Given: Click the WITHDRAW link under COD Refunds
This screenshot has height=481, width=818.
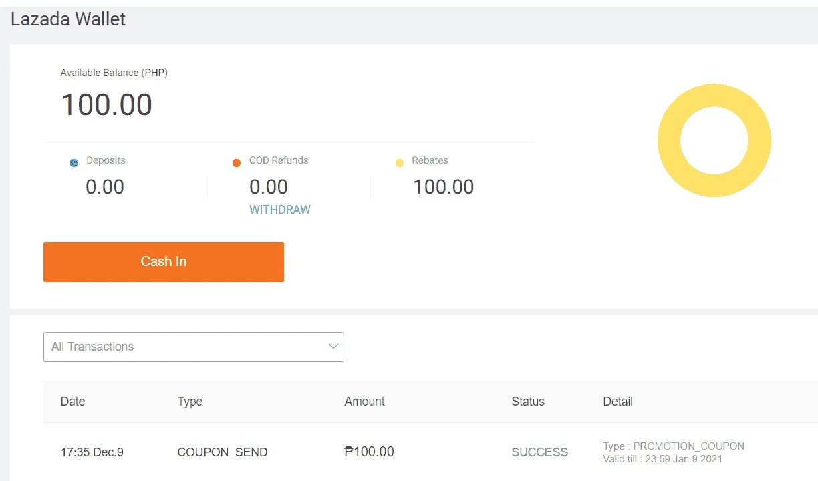Looking at the screenshot, I should pyautogui.click(x=280, y=210).
